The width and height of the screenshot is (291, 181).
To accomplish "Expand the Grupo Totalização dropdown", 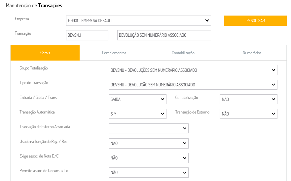I will click(x=193, y=70).
